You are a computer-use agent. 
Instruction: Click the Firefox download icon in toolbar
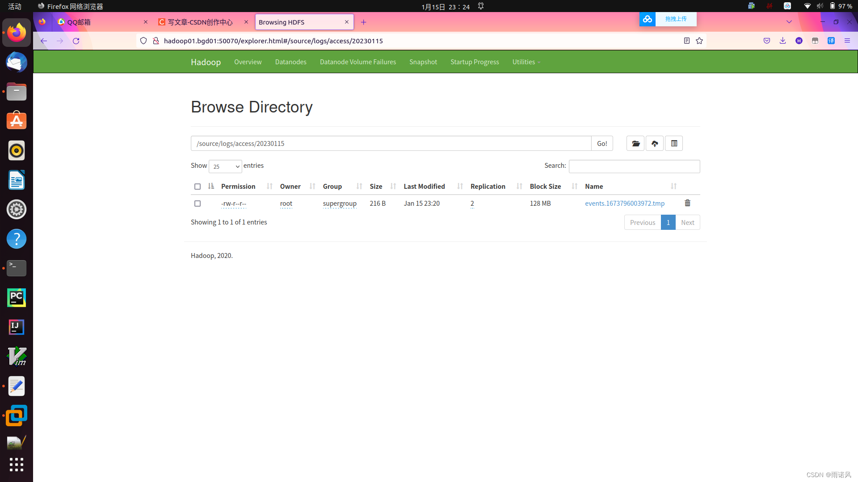pyautogui.click(x=782, y=41)
